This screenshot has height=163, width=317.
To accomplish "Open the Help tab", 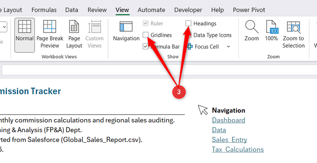I will coord(217,10).
